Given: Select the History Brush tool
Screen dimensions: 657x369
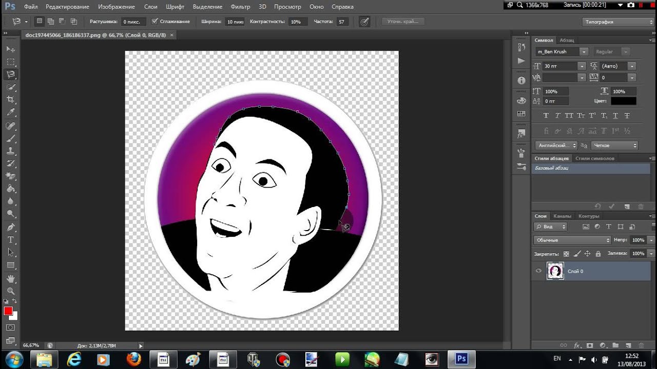Looking at the screenshot, I should coord(11,163).
